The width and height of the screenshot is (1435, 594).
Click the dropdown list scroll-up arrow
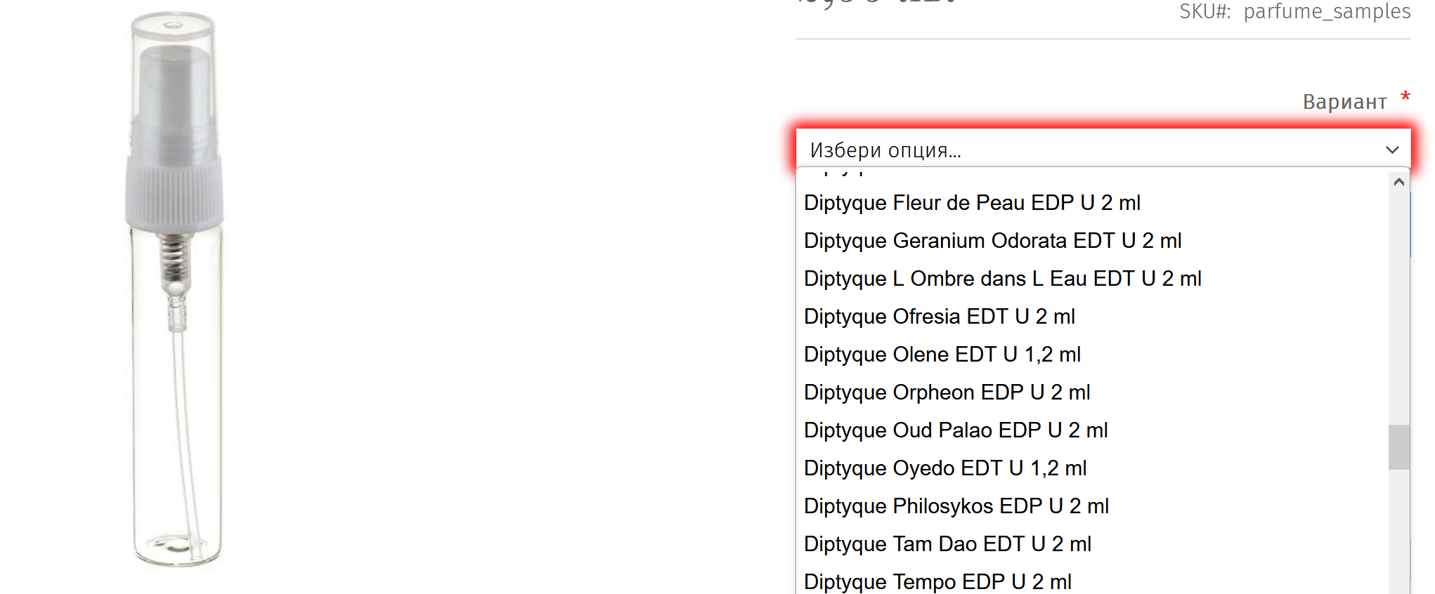[1398, 182]
